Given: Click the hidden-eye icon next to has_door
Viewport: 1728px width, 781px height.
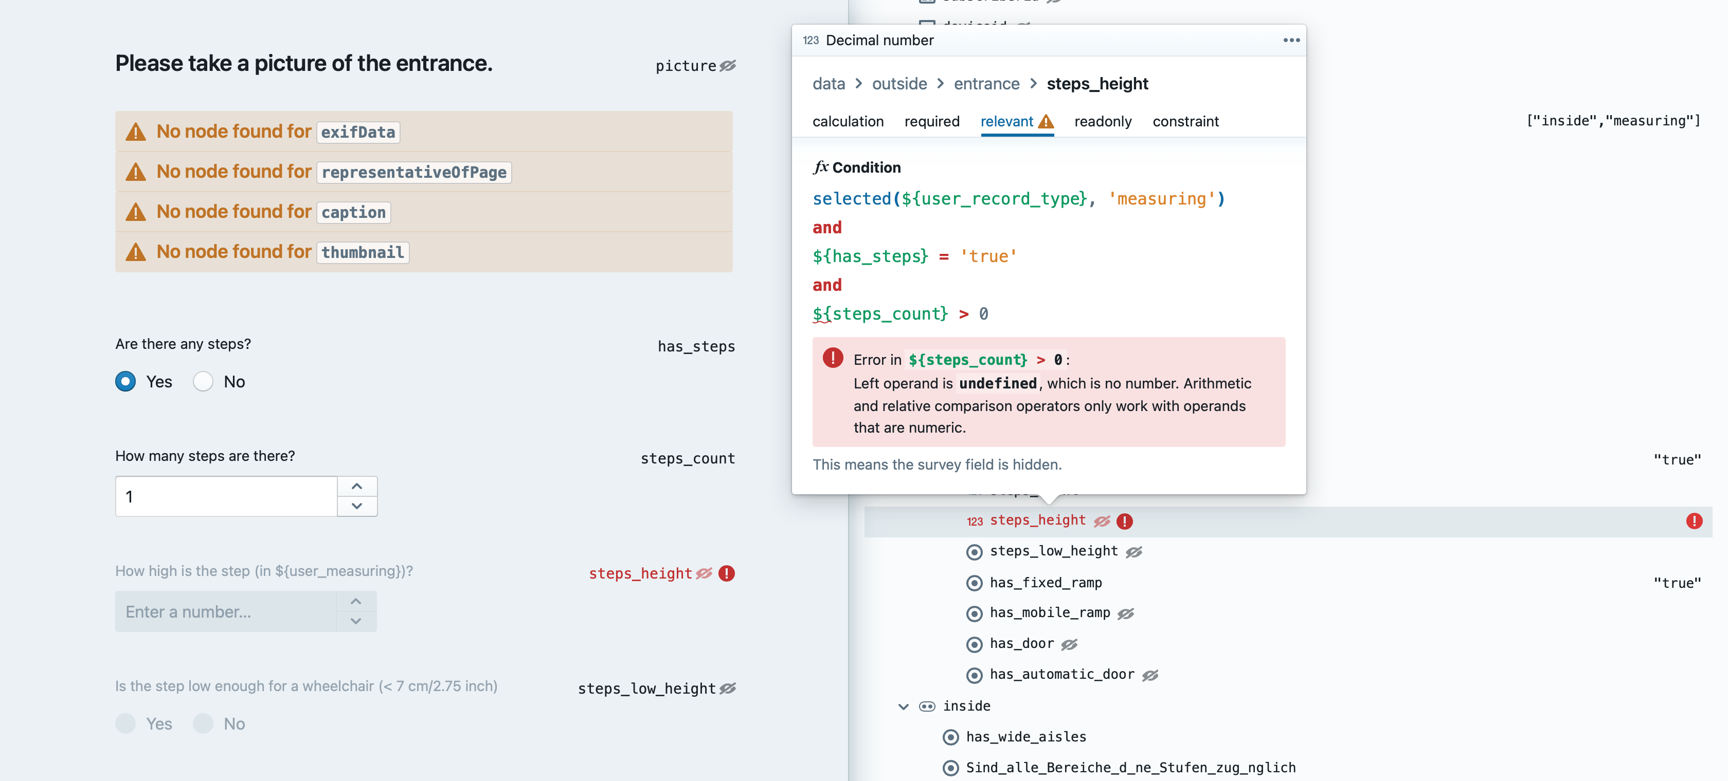Looking at the screenshot, I should pyautogui.click(x=1069, y=644).
